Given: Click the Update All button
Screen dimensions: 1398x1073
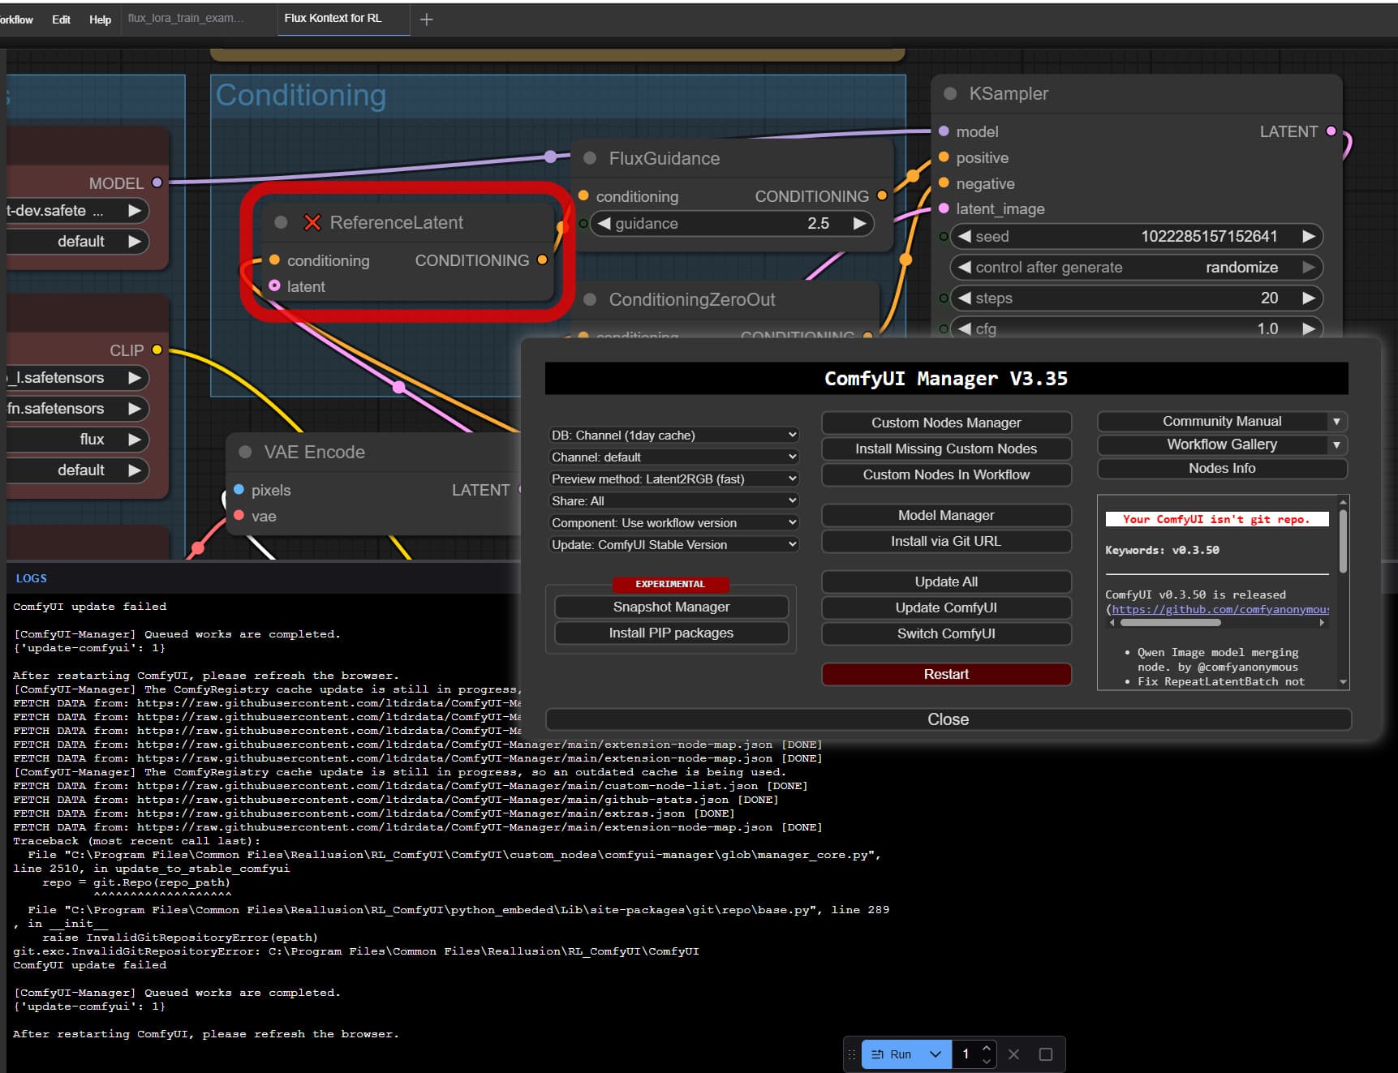Looking at the screenshot, I should tap(946, 582).
